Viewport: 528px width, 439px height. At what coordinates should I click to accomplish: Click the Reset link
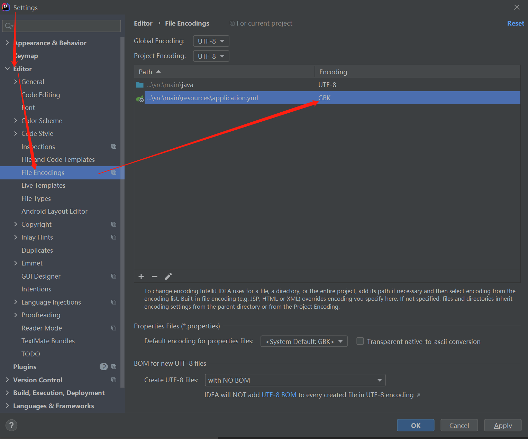(x=516, y=23)
